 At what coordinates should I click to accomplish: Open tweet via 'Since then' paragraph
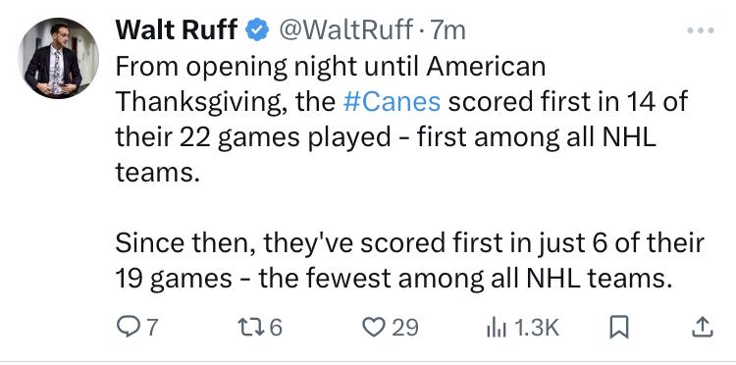(x=410, y=261)
